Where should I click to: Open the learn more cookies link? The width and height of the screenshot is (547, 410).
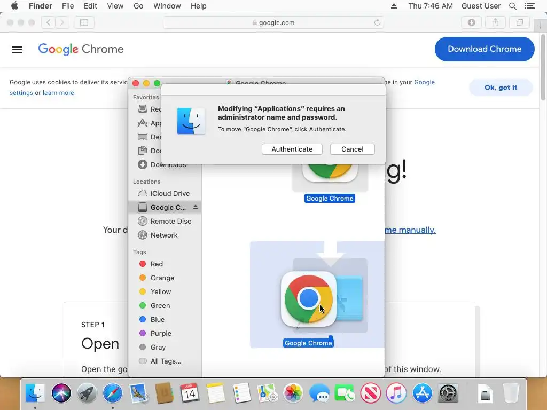[x=58, y=93]
